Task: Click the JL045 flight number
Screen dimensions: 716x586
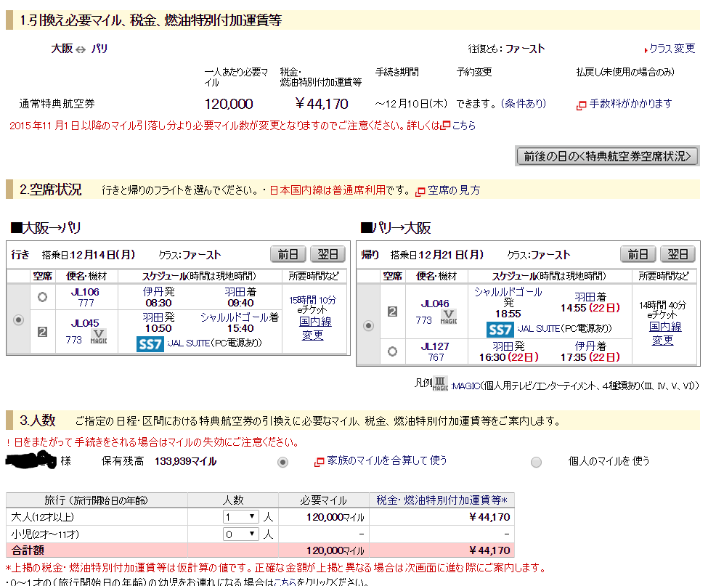Action: tap(86, 323)
